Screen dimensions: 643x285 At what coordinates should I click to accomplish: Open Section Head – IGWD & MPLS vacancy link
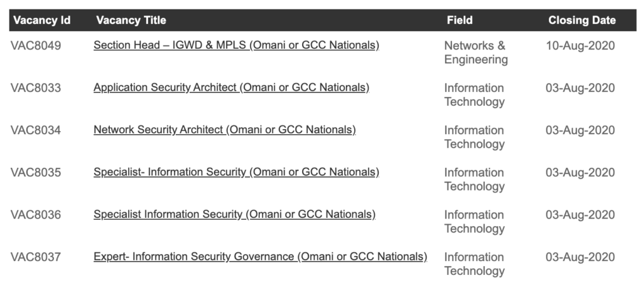[x=236, y=46]
